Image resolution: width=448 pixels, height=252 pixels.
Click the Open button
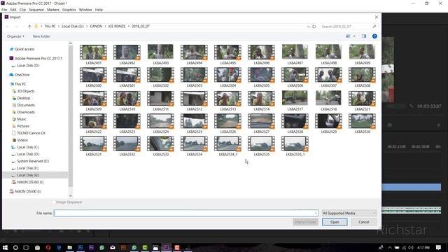tap(335, 222)
